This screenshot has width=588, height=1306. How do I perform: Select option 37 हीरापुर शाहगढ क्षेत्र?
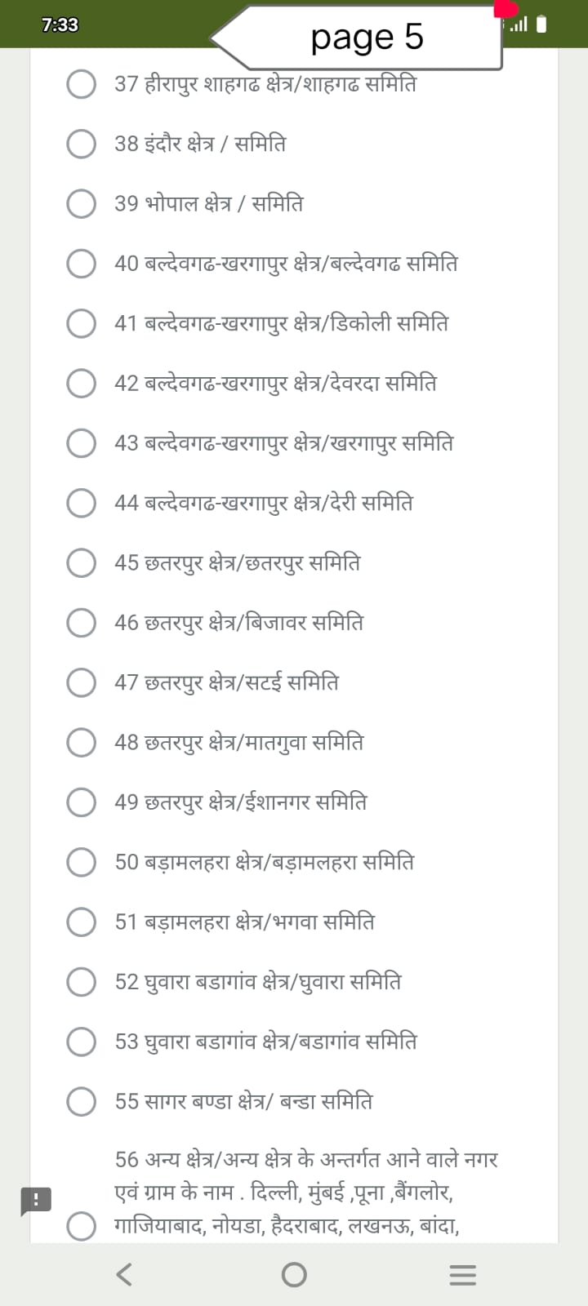click(x=81, y=84)
